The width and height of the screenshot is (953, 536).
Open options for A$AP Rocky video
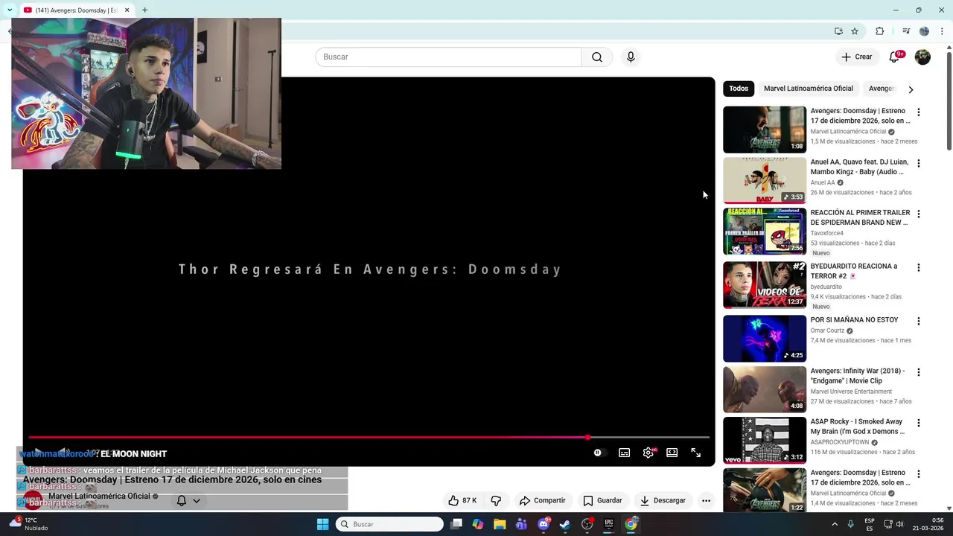click(918, 423)
